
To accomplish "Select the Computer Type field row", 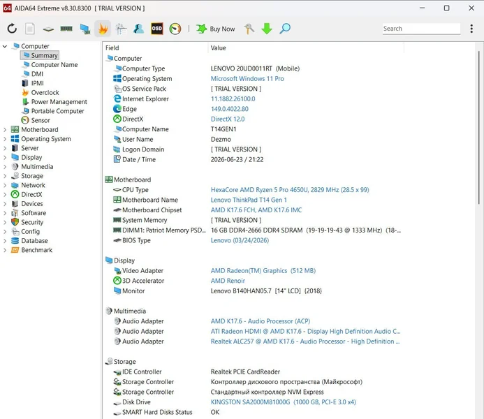I will pos(254,68).
